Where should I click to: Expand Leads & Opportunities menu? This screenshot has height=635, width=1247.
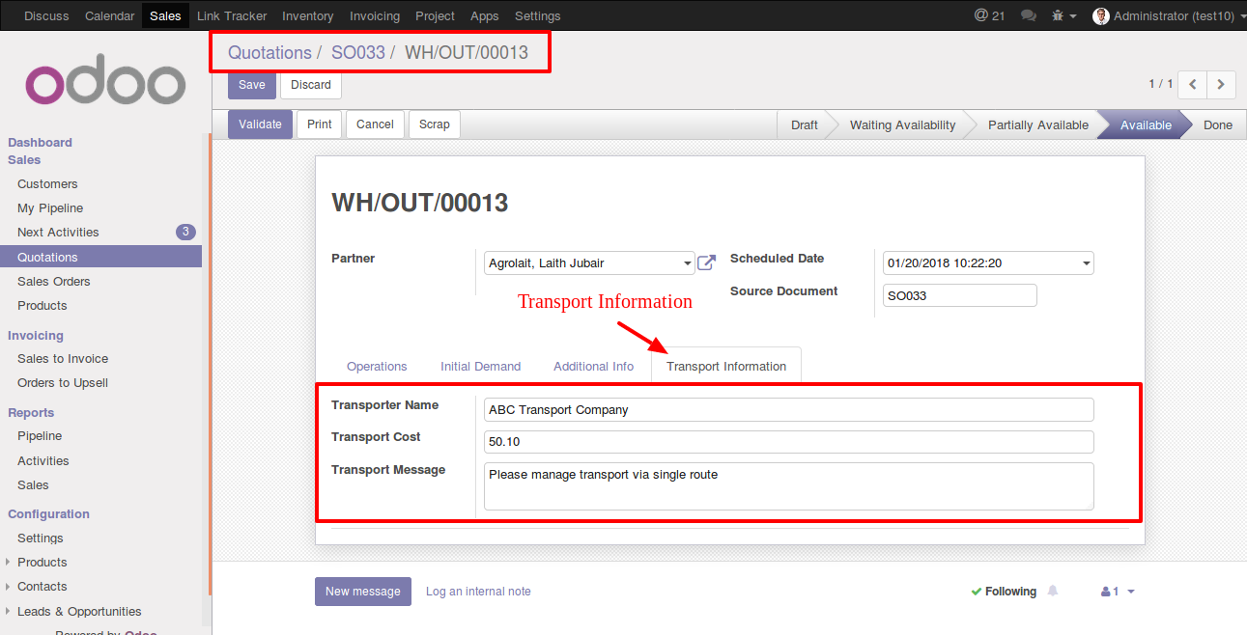click(79, 611)
